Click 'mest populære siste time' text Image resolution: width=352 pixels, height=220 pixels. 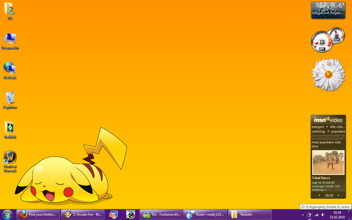pos(326,144)
